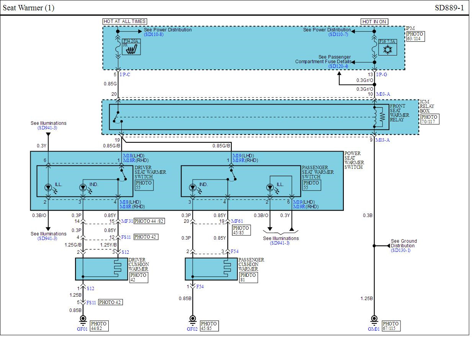Click M19R connector label beside pin 6
Image resolution: width=474 pixels, height=338 pixels.
click(299, 207)
